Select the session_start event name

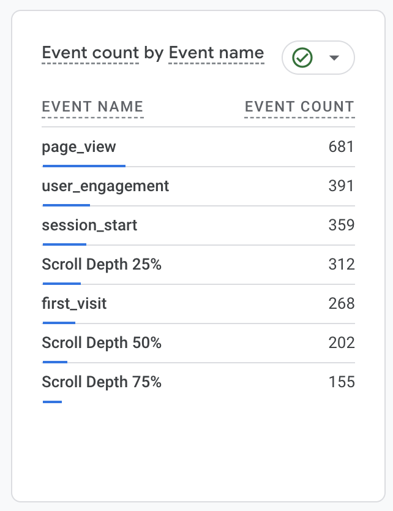pyautogui.click(x=89, y=225)
